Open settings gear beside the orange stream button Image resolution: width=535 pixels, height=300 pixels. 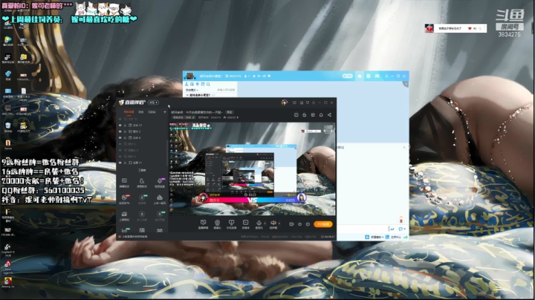(308, 224)
